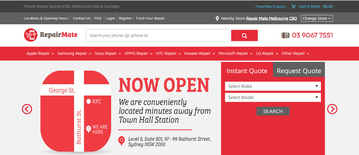
Task: Click the map pin beside Bathurst Street address
Action: (121, 141)
